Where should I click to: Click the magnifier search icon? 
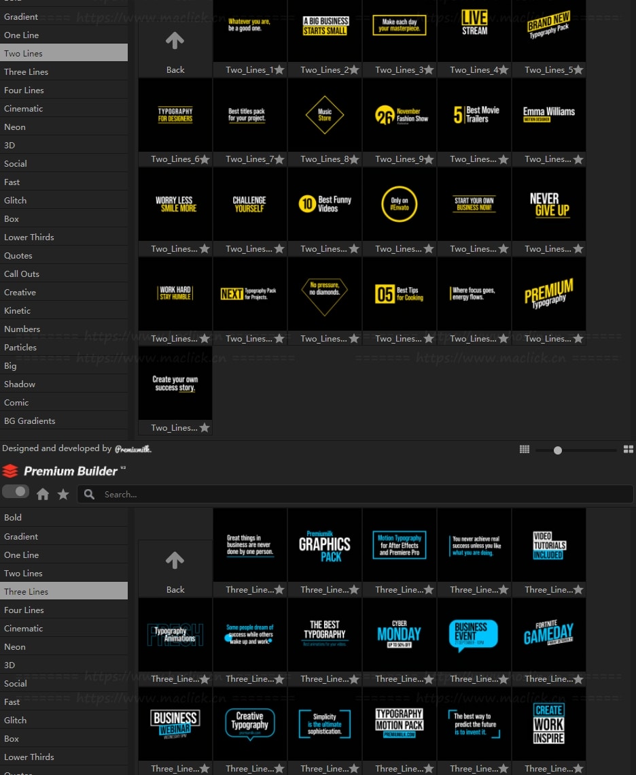click(89, 494)
